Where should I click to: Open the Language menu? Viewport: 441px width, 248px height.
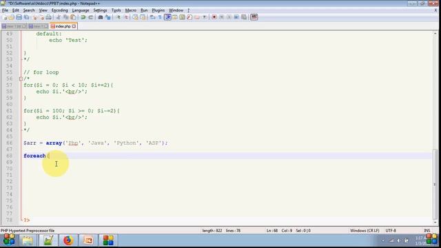pos(81,10)
